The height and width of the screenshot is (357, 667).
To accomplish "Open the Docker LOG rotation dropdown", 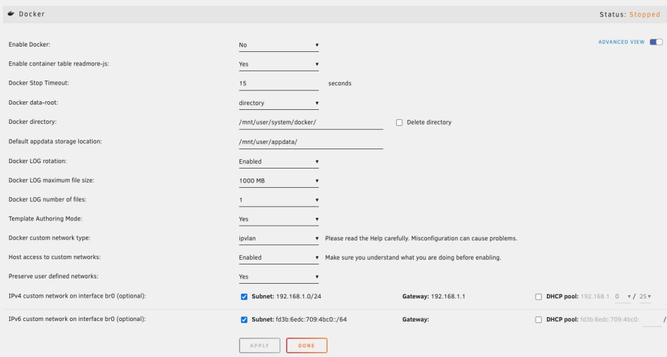I will [279, 161].
